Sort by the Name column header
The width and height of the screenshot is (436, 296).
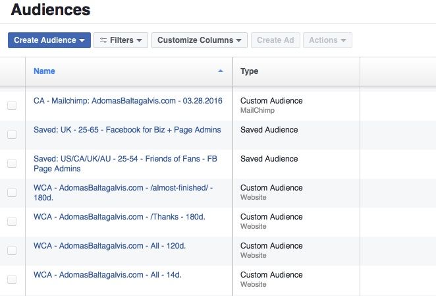pos(44,71)
